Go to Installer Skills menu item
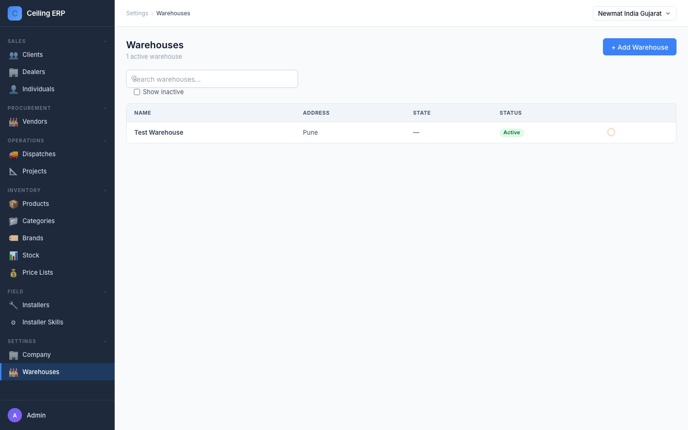The height and width of the screenshot is (430, 688). [57, 322]
